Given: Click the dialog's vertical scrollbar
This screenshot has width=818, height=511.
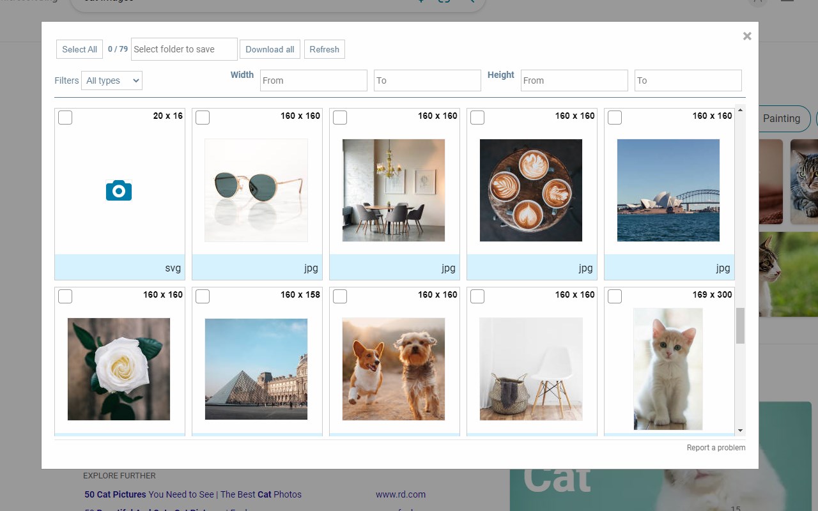Looking at the screenshot, I should click(741, 326).
